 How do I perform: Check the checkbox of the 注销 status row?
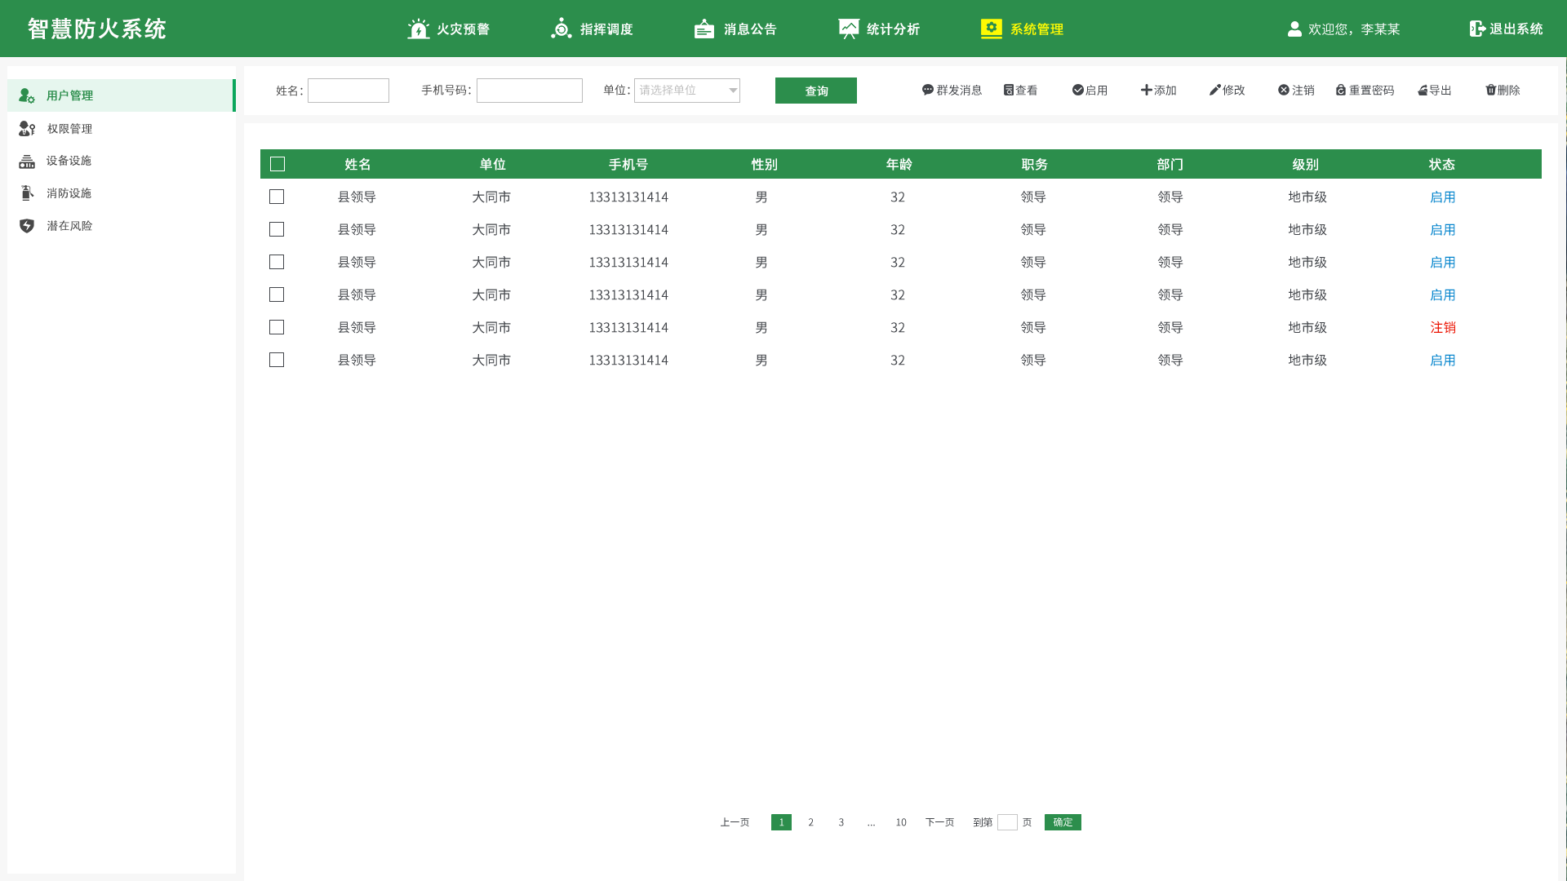tap(277, 327)
